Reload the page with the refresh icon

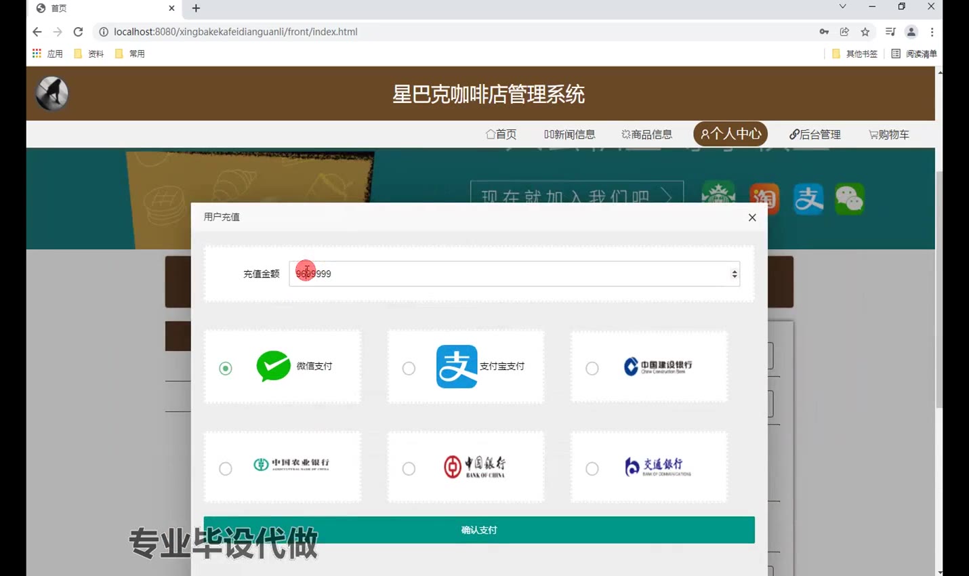pyautogui.click(x=78, y=32)
